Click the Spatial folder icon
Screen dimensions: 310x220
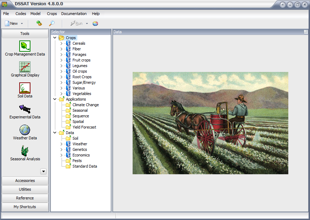click(68, 121)
